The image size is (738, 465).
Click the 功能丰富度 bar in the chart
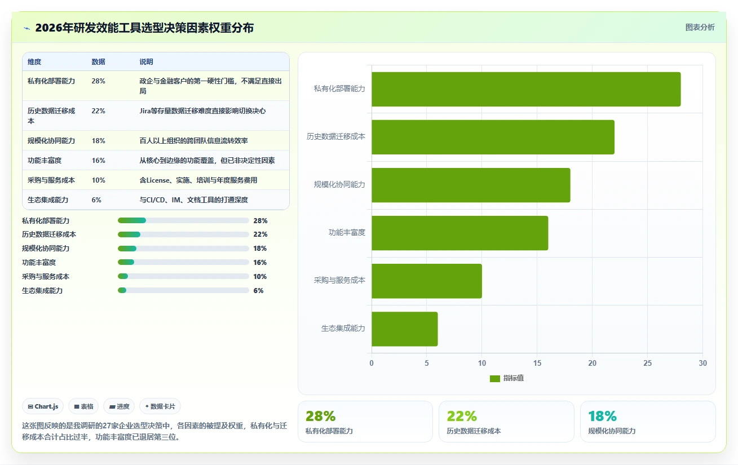pyautogui.click(x=459, y=233)
